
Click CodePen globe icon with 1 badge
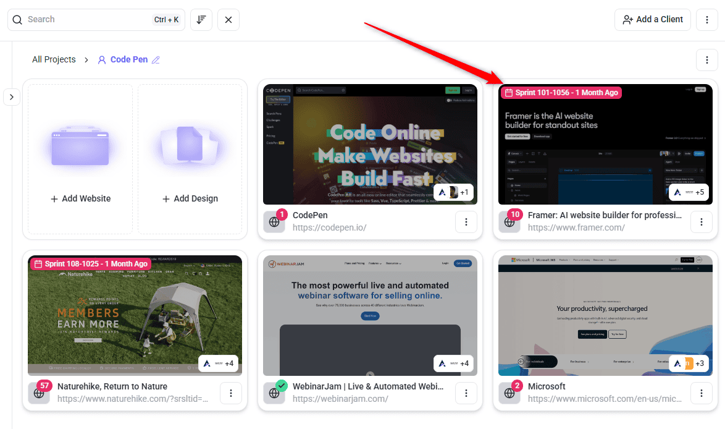[274, 222]
